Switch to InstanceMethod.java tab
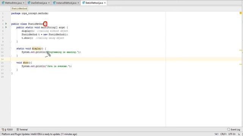Viewport: 243px width, 136px height. point(66,3)
